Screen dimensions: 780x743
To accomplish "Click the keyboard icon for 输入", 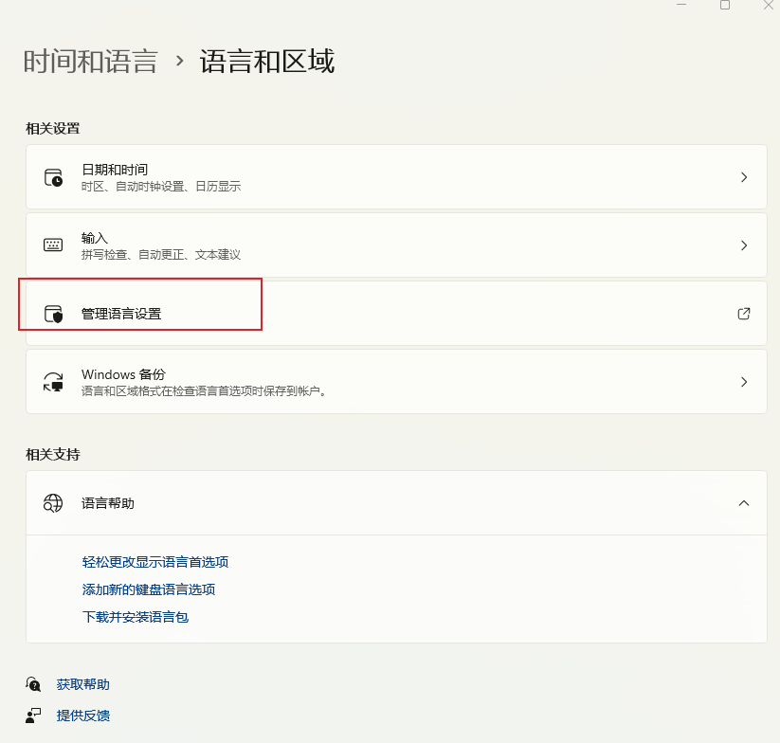I will coord(53,245).
